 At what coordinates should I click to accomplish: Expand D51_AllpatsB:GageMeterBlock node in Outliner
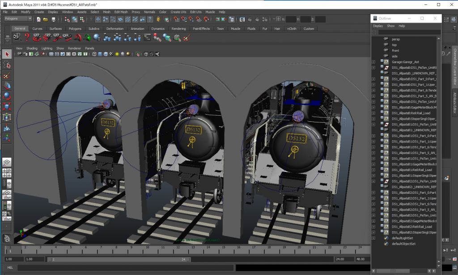[x=373, y=107]
